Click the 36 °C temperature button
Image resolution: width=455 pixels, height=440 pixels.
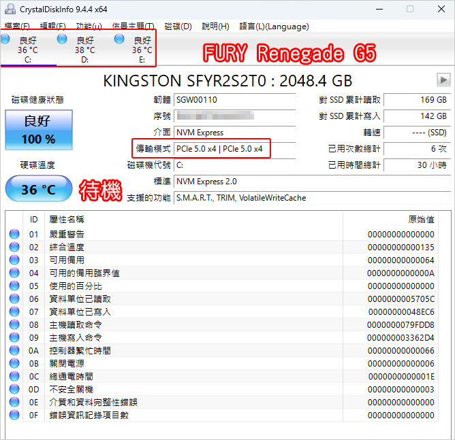(x=39, y=188)
